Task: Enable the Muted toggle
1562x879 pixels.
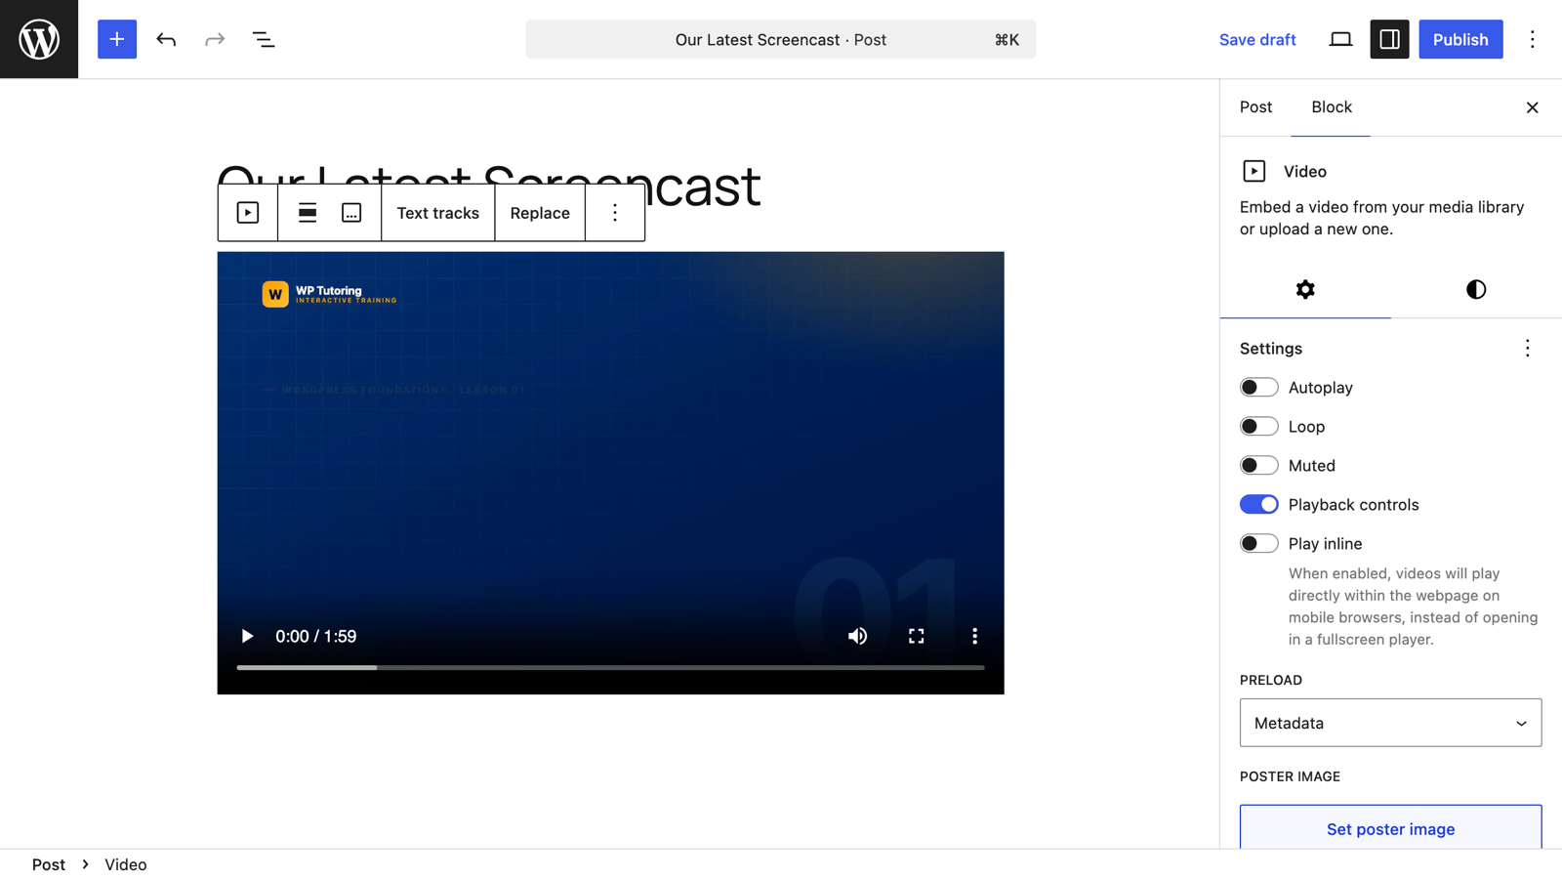Action: click(x=1258, y=466)
